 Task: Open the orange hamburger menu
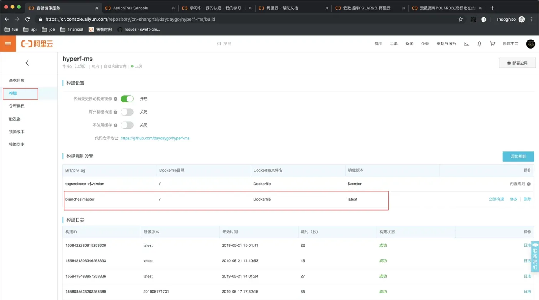[x=8, y=44]
